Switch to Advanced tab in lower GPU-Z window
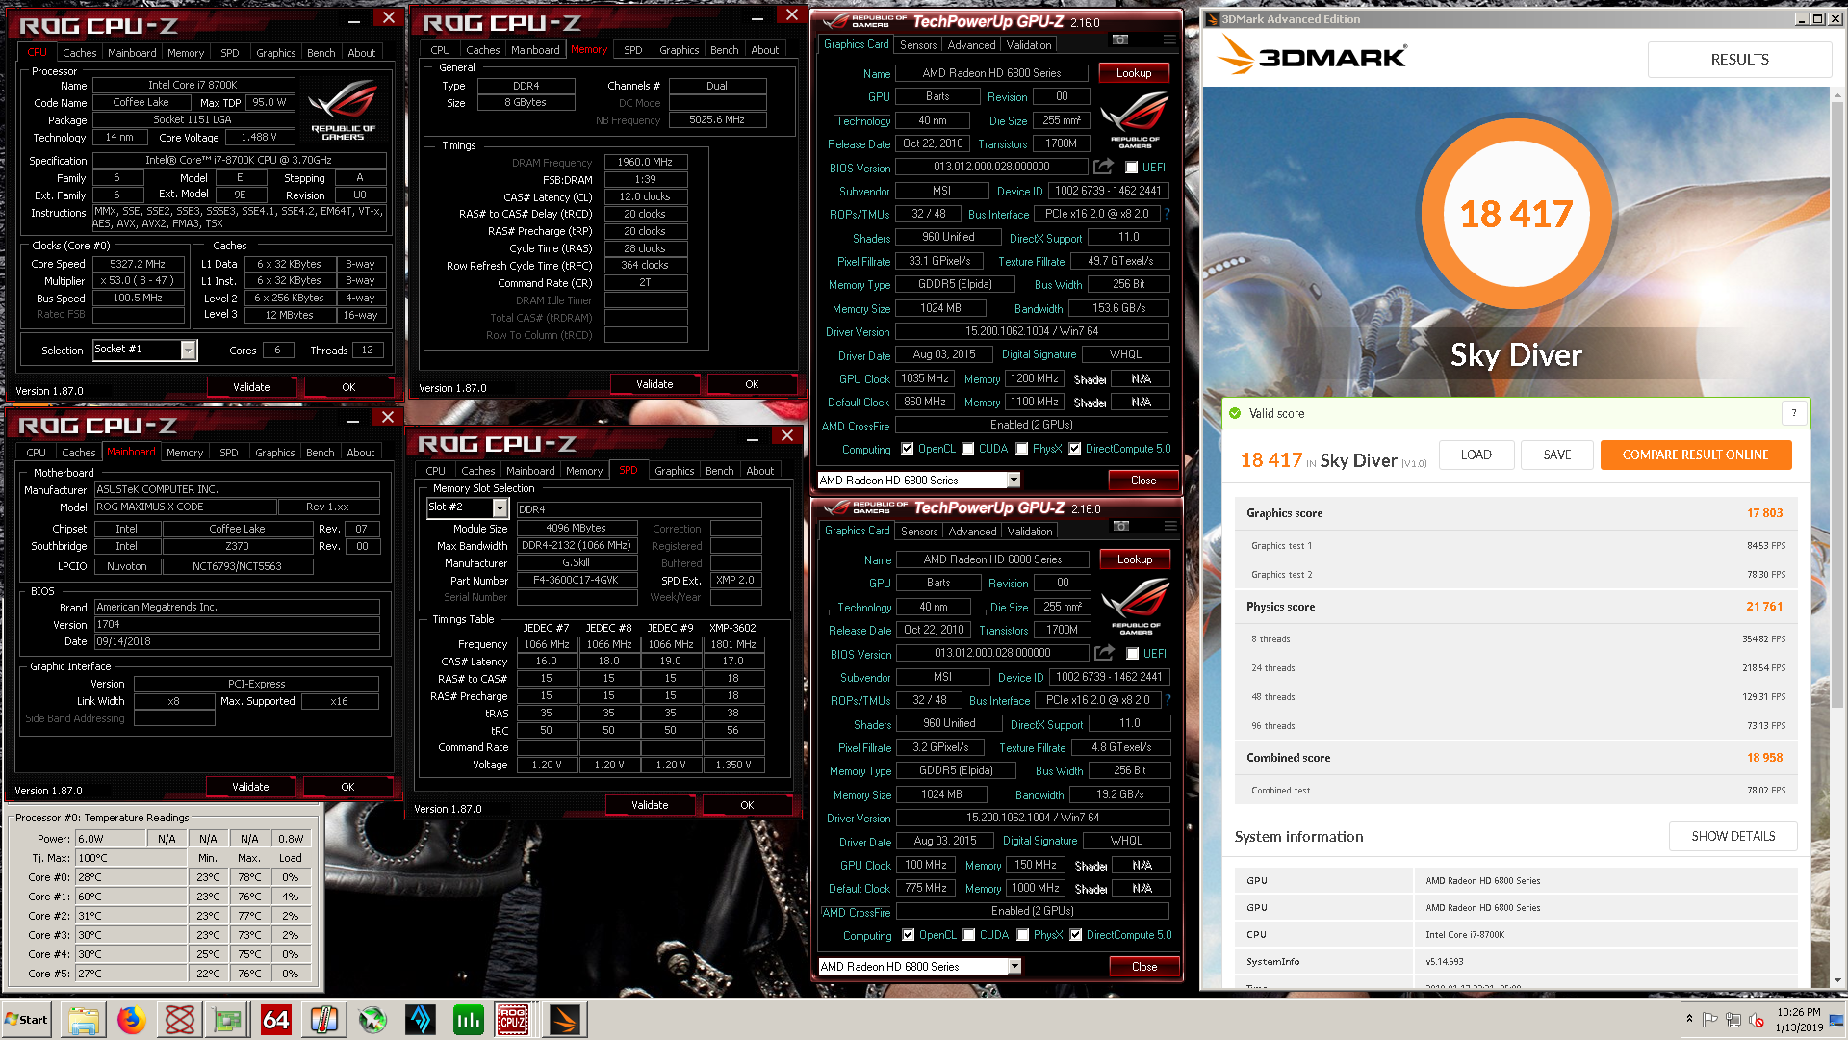1848x1040 pixels. click(973, 532)
